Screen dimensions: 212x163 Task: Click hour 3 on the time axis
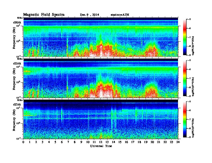tap(43, 142)
